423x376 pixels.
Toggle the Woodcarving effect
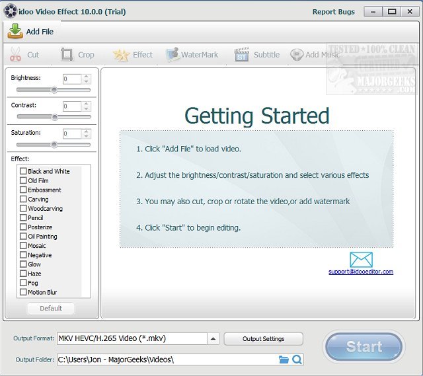pos(23,208)
